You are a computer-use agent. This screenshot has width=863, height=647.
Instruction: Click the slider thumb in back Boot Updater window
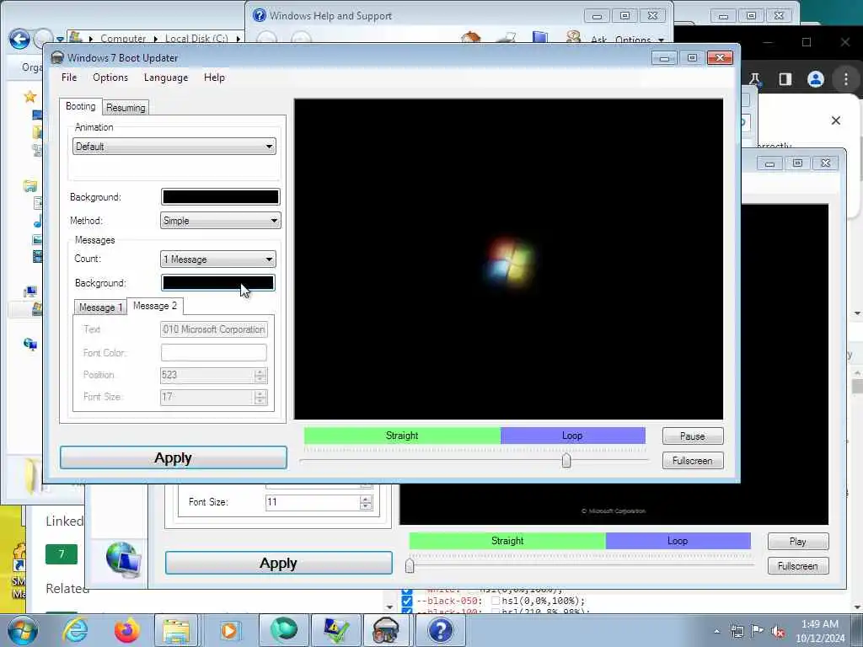click(x=410, y=565)
